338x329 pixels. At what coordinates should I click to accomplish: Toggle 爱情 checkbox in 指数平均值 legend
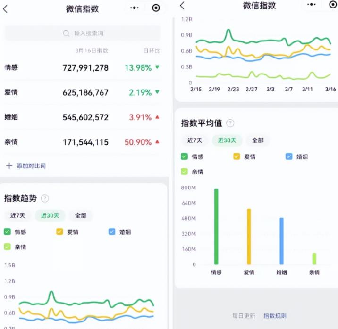(x=237, y=156)
